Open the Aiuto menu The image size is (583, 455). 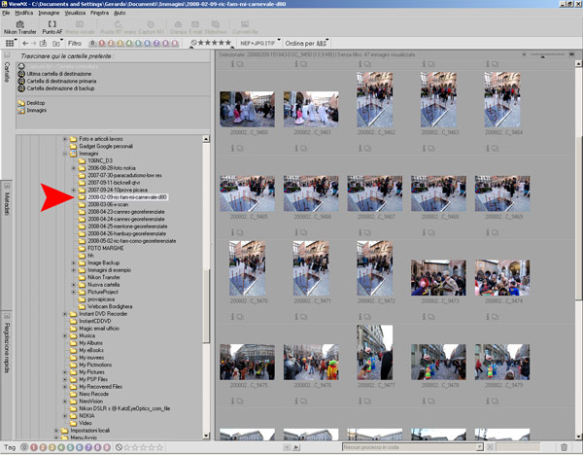click(120, 13)
